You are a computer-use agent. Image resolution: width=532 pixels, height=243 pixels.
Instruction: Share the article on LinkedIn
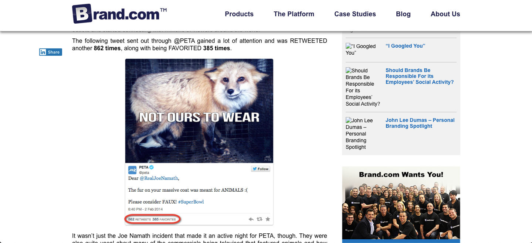(51, 52)
